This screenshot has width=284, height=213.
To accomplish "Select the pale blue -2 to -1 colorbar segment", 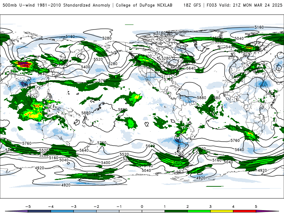I will point(108,211).
